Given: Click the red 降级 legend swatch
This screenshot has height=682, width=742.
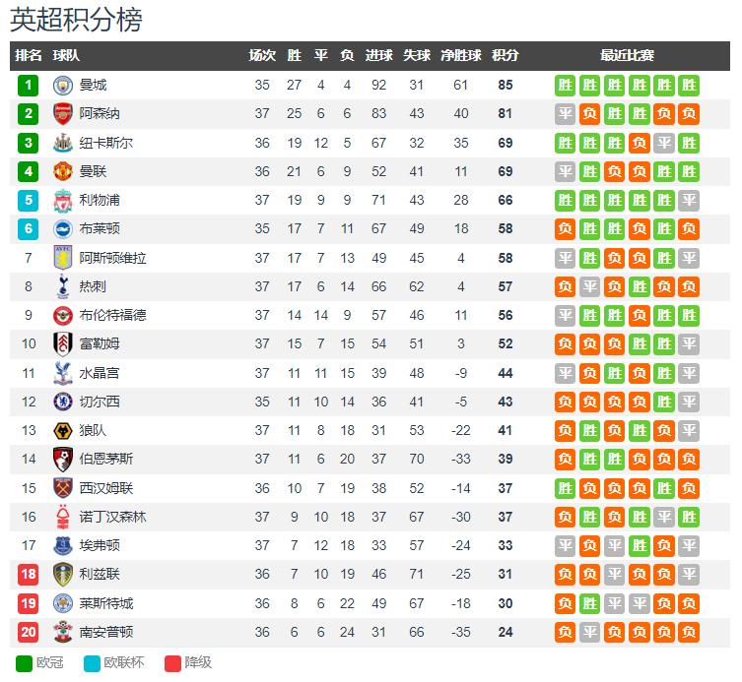Looking at the screenshot, I should (172, 663).
